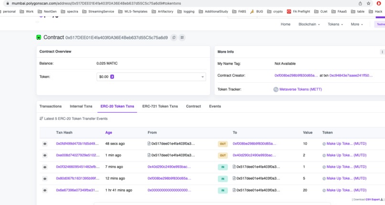385x205 pixels.
Task: Open the Events tab
Action: (x=215, y=106)
